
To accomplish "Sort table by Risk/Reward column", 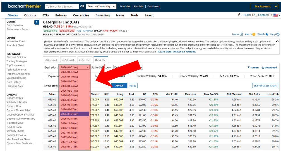I will point(234,94).
